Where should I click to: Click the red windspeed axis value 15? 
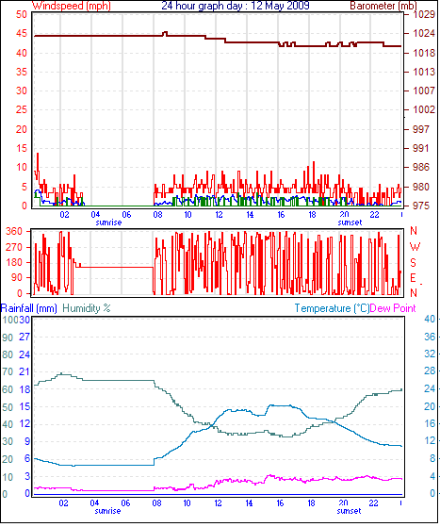(x=22, y=148)
